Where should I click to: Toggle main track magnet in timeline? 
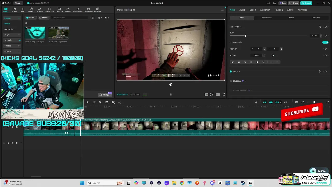(x=265, y=102)
